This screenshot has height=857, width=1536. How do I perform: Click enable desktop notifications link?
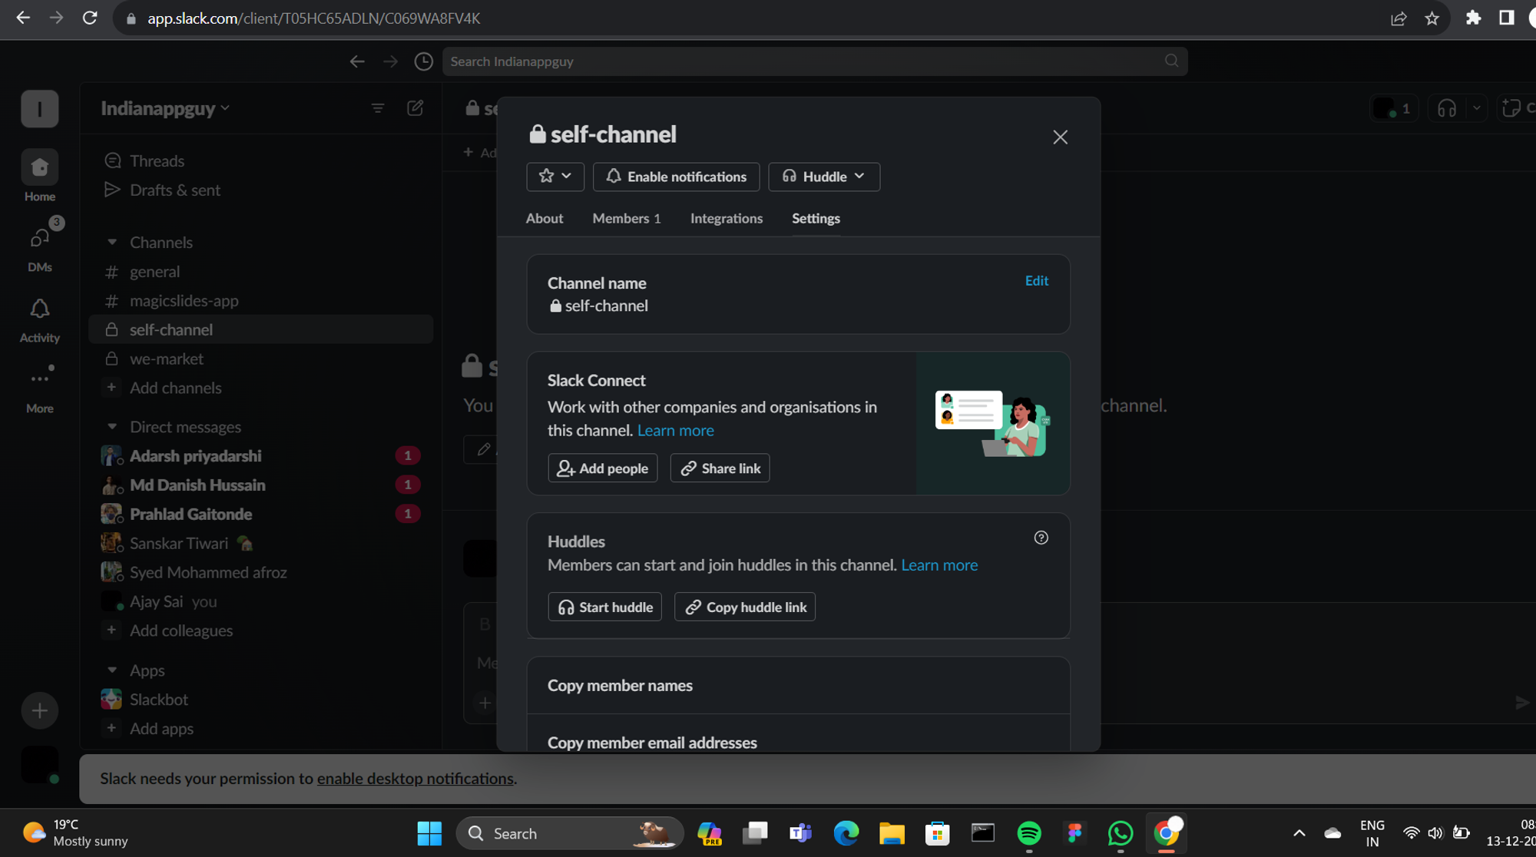click(x=415, y=778)
